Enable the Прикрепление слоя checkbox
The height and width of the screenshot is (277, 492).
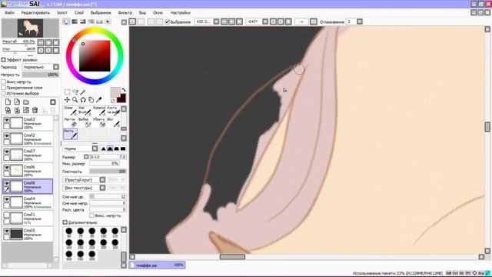pyautogui.click(x=4, y=88)
